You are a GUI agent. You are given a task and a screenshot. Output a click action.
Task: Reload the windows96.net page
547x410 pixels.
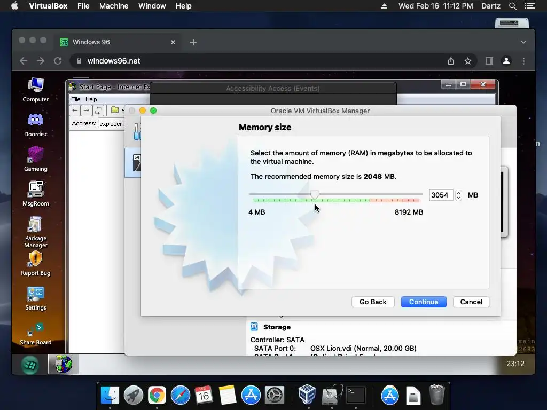click(58, 61)
